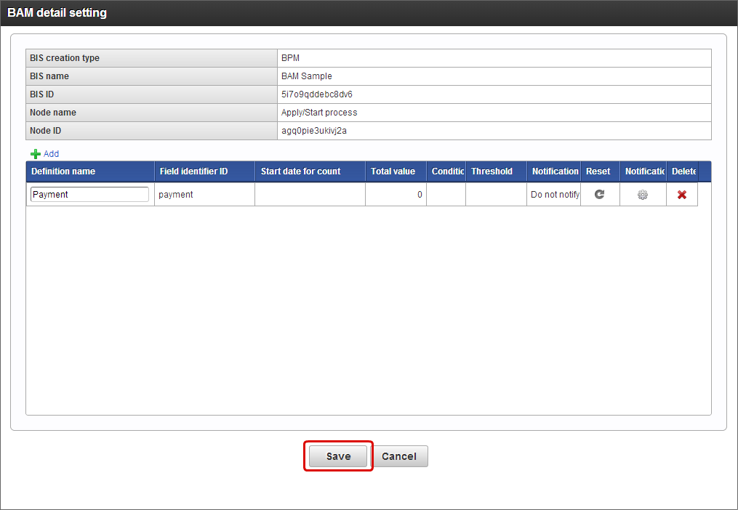738x510 pixels.
Task: Click the green plus Add icon
Action: coord(36,154)
